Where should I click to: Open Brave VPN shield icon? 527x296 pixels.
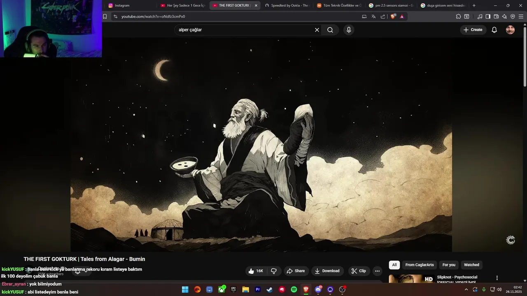[x=513, y=16]
